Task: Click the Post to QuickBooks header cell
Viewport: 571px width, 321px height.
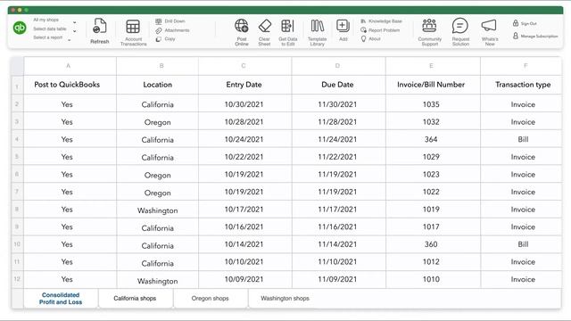Action: coord(70,85)
